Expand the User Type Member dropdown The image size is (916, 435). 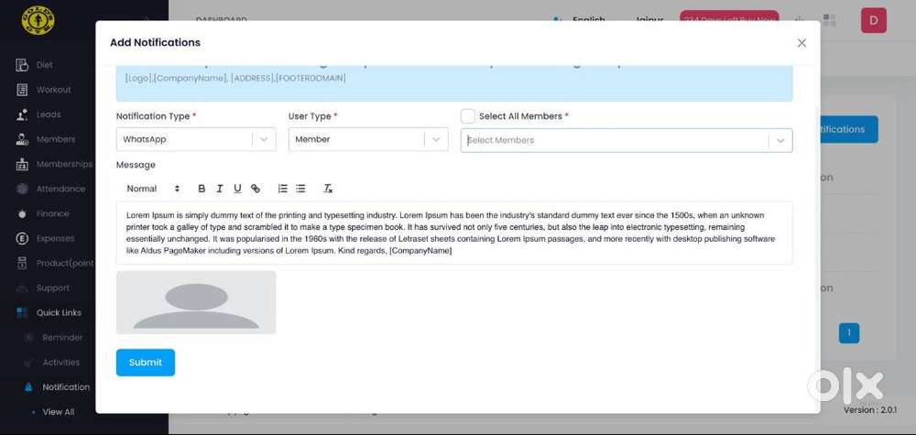coord(368,139)
